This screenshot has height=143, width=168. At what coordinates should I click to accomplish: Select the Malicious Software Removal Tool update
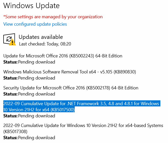tap(70, 72)
